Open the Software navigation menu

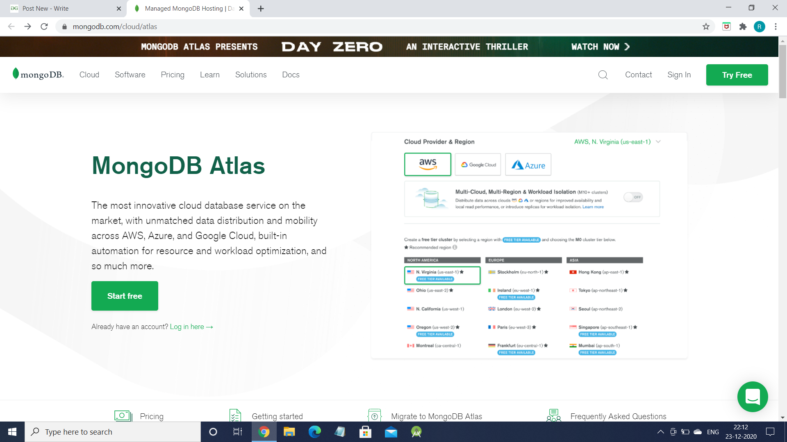pos(130,75)
